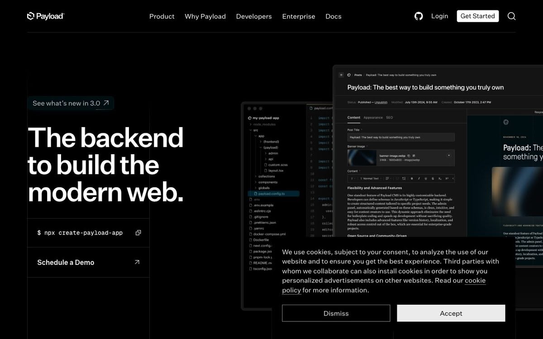Toggle bold in the content editor toolbar

[x=412, y=179]
